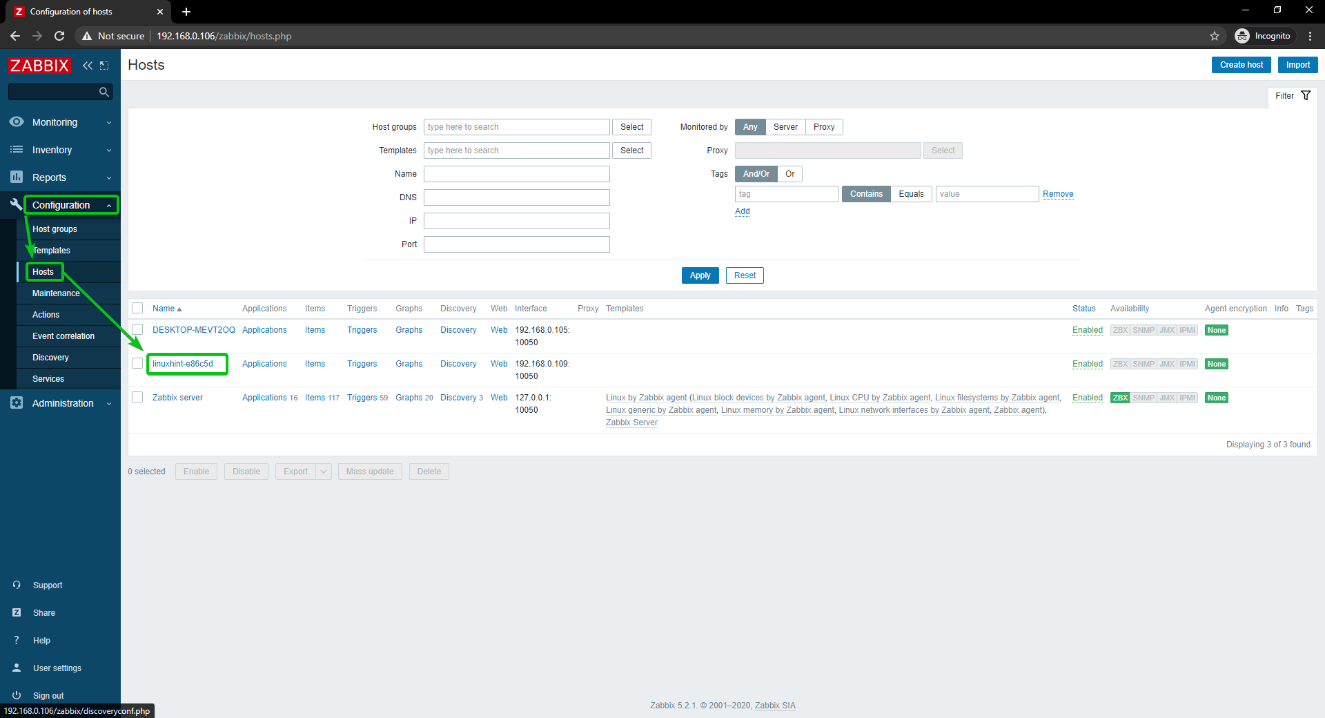Click the Administration gear icon

tap(17, 402)
